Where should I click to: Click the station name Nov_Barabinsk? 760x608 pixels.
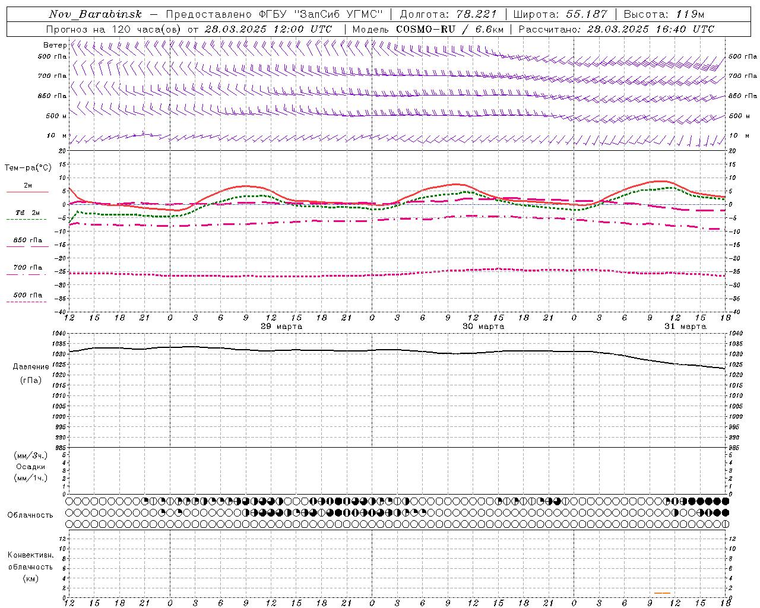(96, 14)
